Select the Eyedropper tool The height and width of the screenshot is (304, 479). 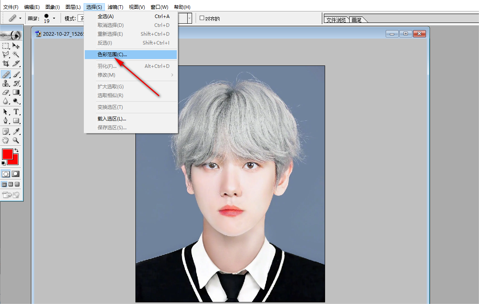pyautogui.click(x=16, y=132)
